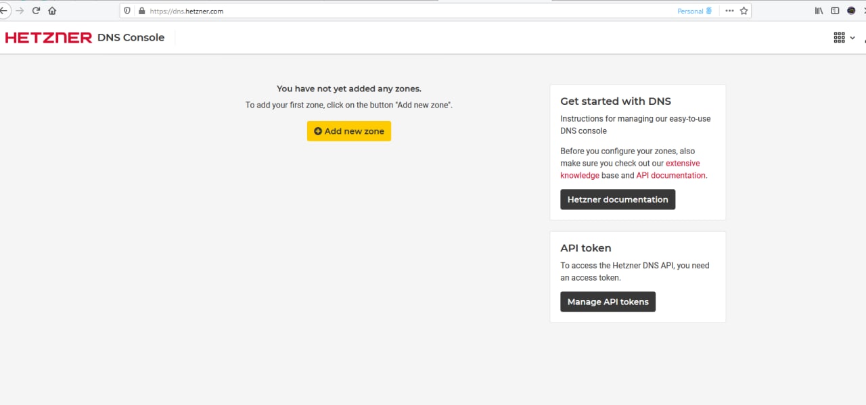Click Manage API tokens button
The height and width of the screenshot is (405, 866).
pos(608,302)
